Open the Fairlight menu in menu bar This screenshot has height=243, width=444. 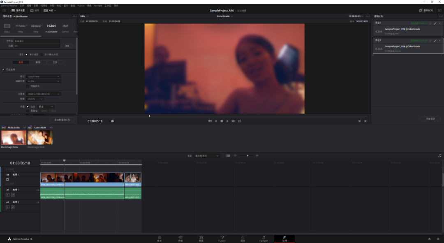(x=98, y=6)
